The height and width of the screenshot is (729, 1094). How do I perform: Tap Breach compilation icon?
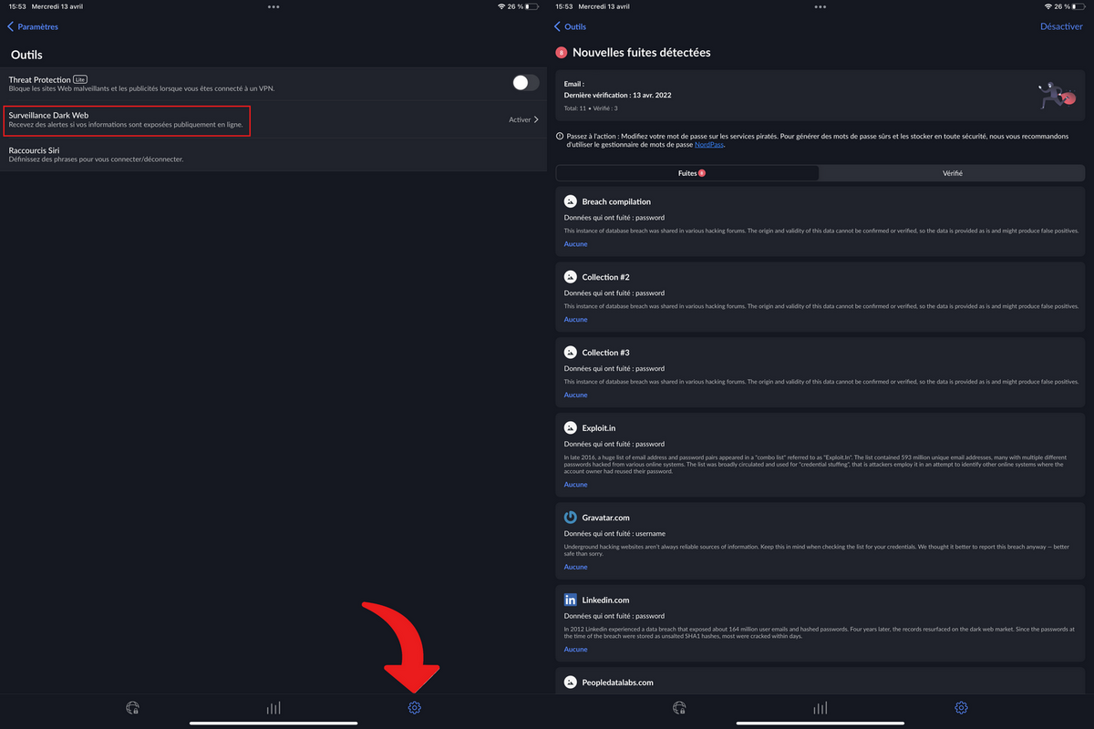[571, 201]
